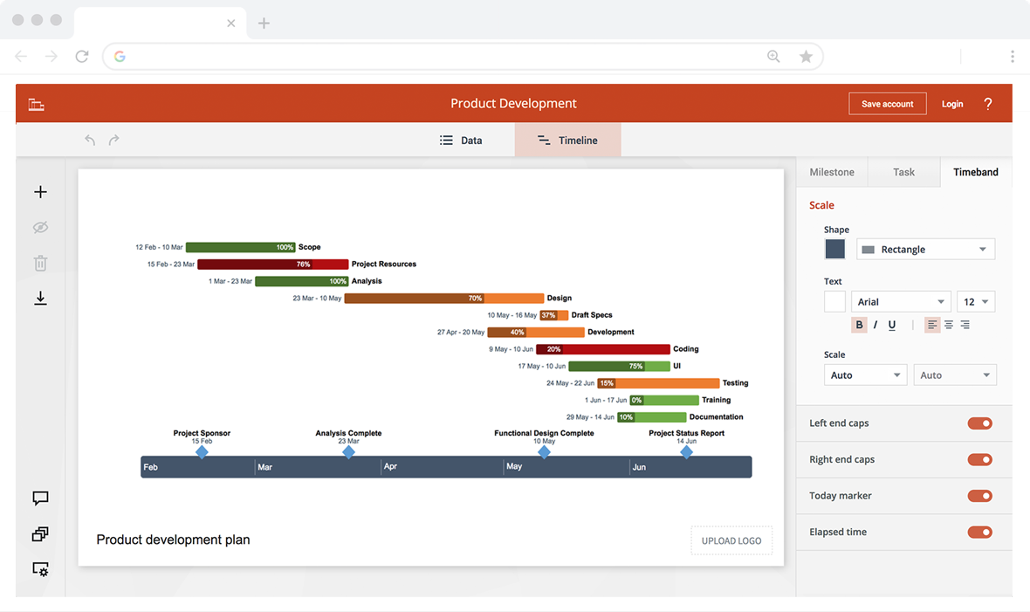Switch to the Milestone tab
Viewport: 1030px width, 612px height.
[x=832, y=172]
